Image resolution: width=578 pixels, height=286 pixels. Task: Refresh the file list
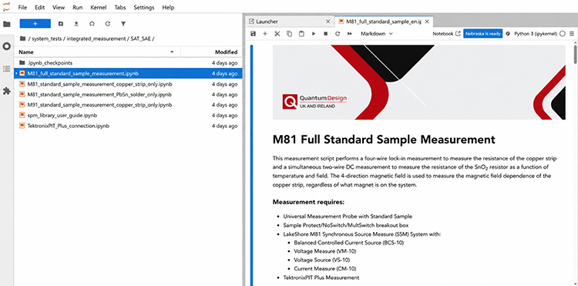(108, 24)
